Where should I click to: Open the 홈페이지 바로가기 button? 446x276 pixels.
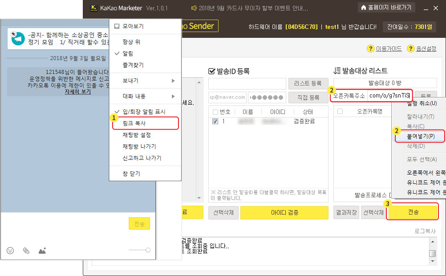pos(386,8)
